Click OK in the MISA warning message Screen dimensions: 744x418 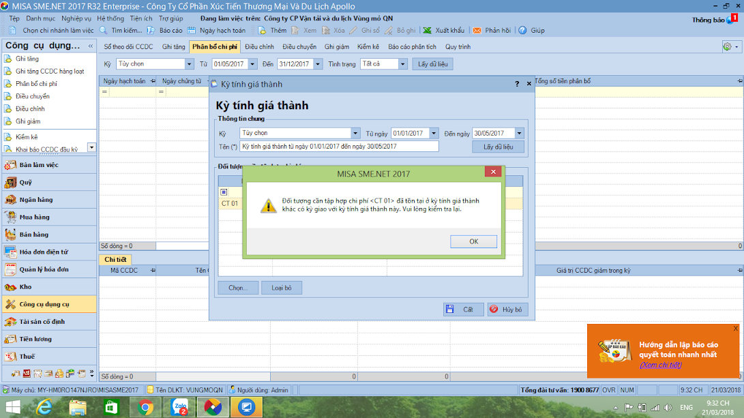click(473, 241)
